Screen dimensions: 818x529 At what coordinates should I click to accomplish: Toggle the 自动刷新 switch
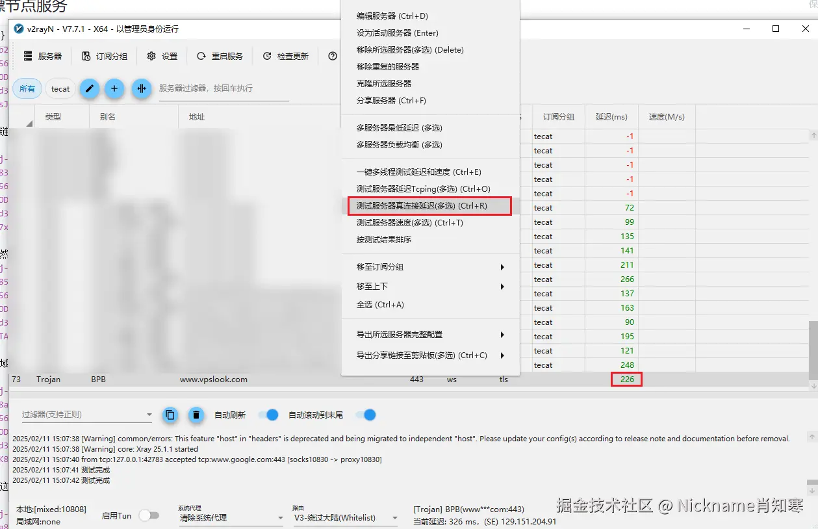pos(268,415)
